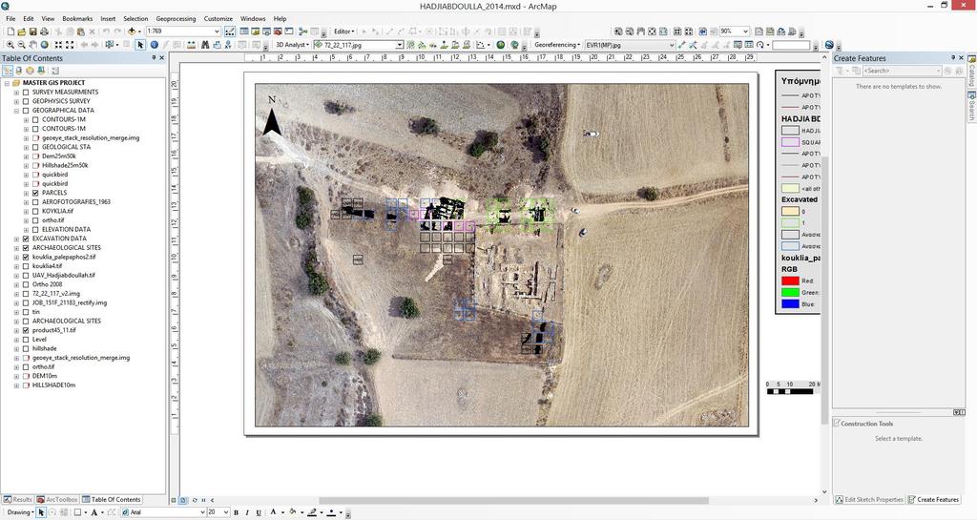The height and width of the screenshot is (520, 977).
Task: Zoom to Full Extent globe
Action: click(44, 45)
